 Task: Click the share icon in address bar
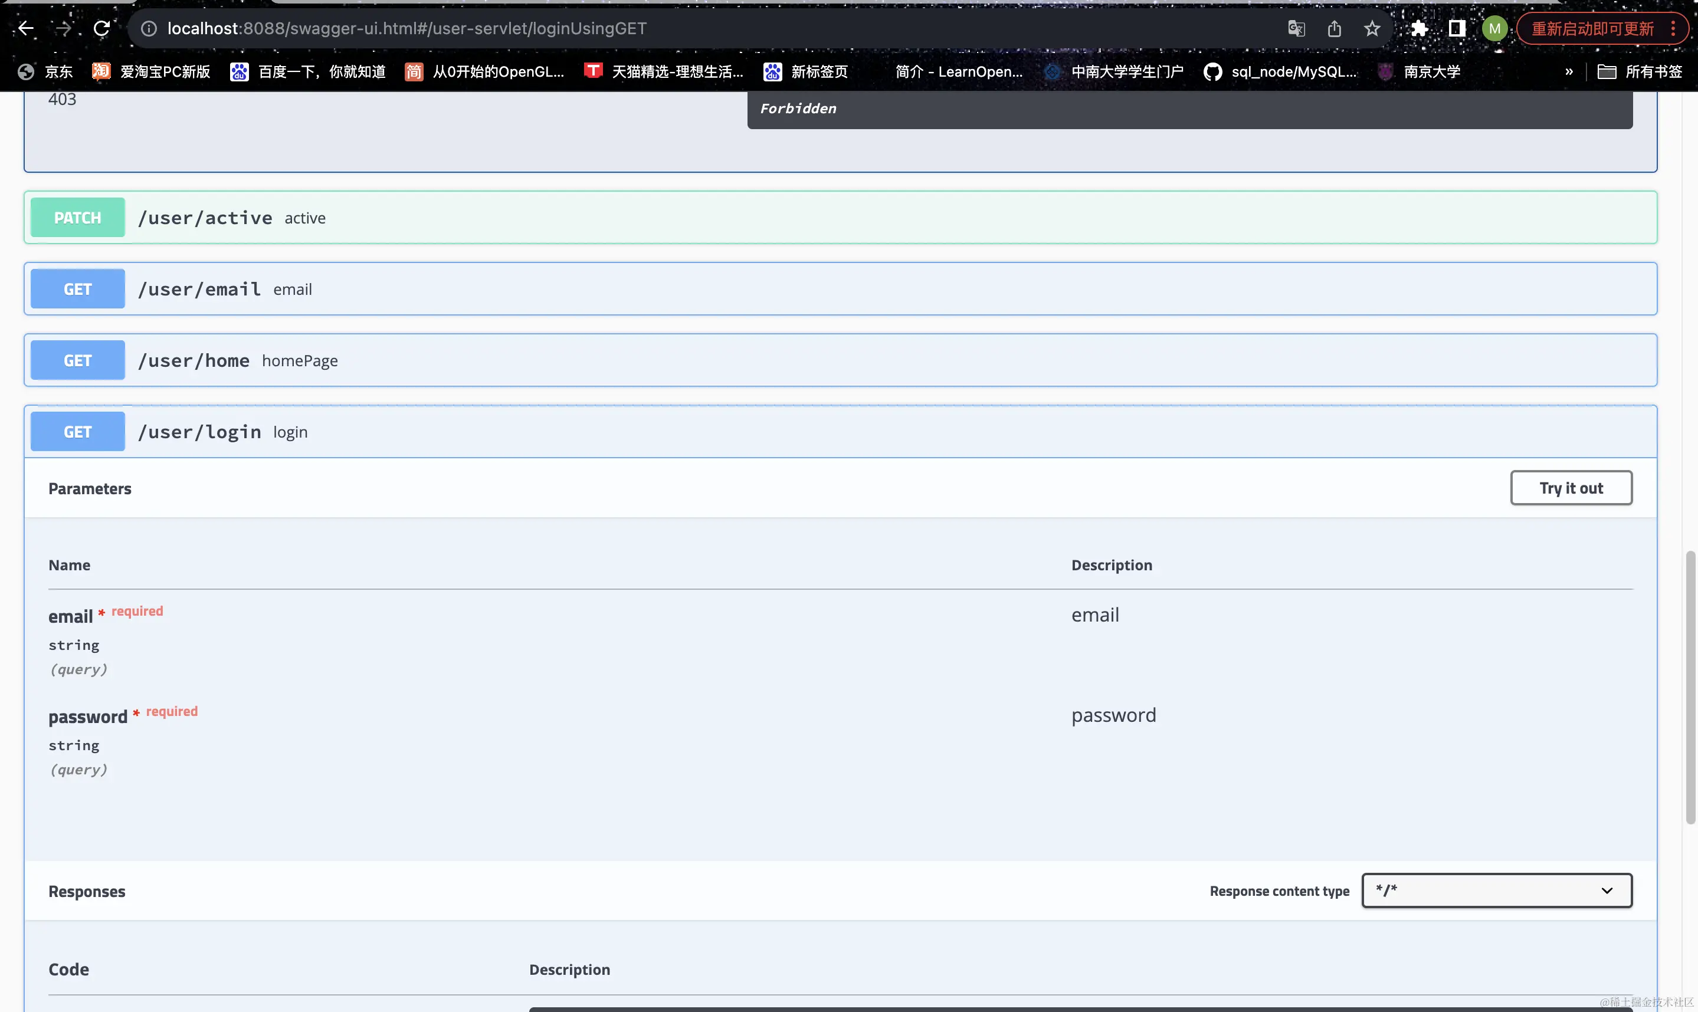click(1335, 28)
